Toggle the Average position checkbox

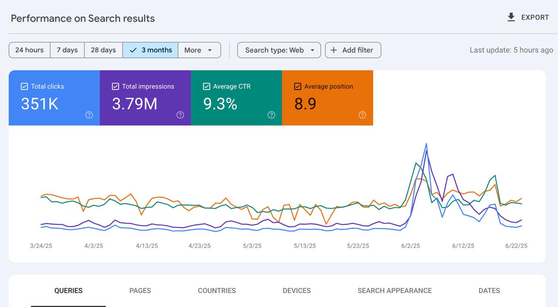(x=298, y=87)
